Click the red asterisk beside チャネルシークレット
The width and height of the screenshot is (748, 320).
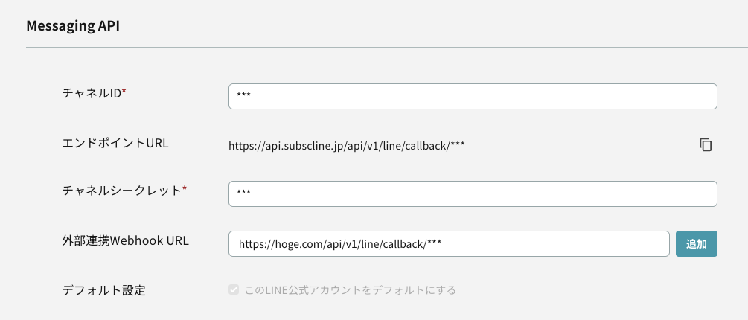(x=185, y=188)
